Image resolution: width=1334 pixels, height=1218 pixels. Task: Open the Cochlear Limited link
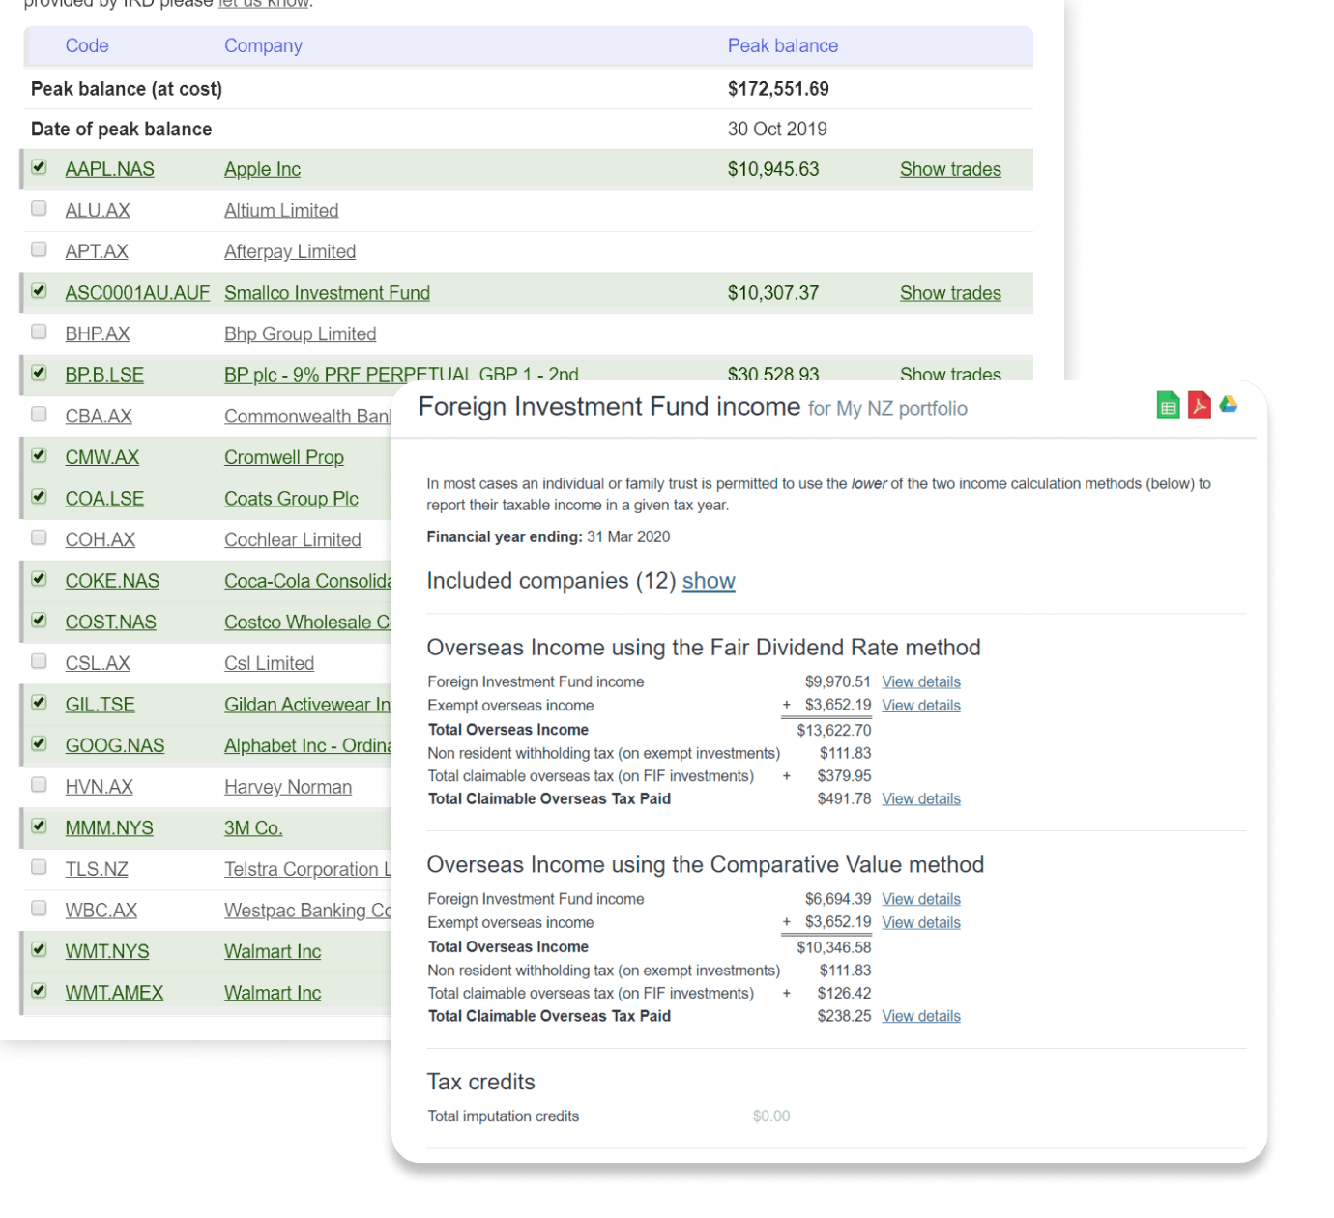293,539
